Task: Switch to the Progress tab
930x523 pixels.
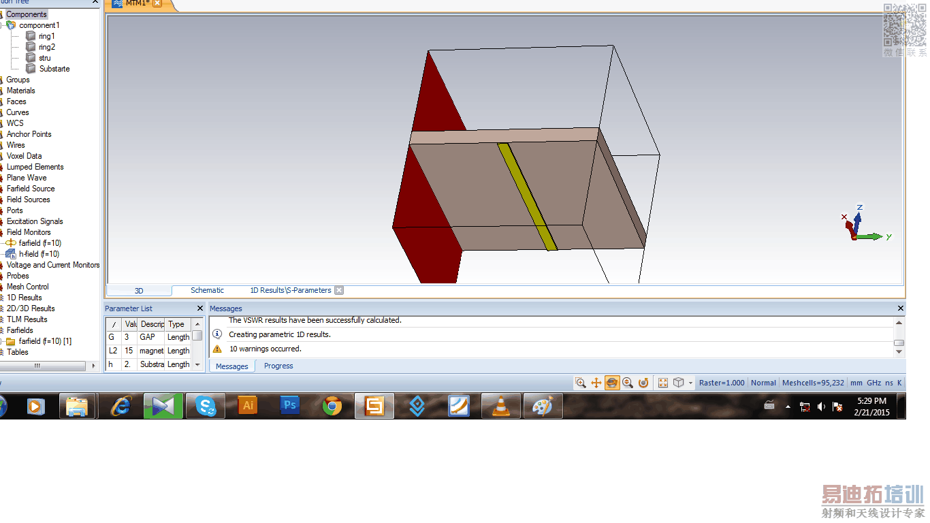Action: (x=278, y=366)
